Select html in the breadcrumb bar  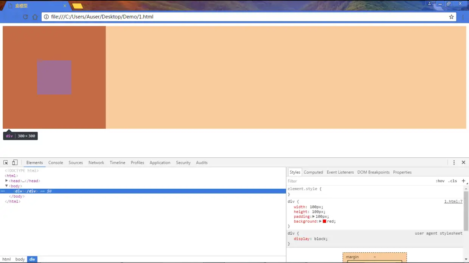tap(6, 259)
